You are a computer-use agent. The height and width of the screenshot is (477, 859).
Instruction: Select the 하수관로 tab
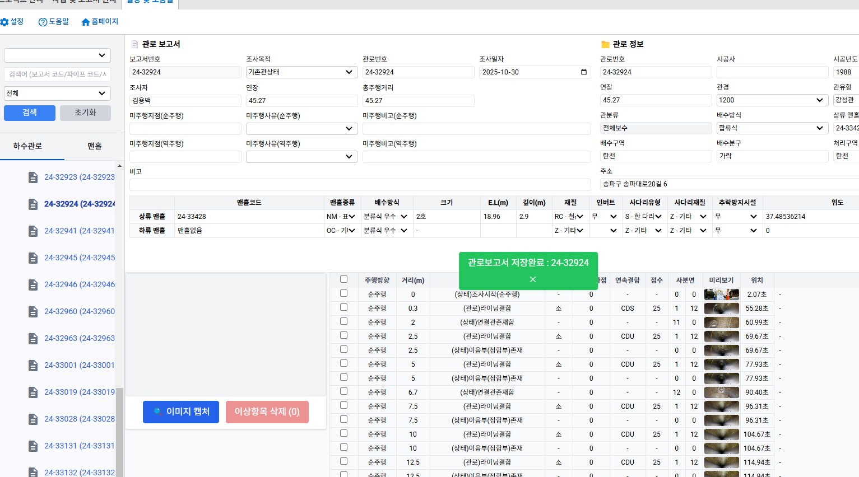tap(27, 146)
